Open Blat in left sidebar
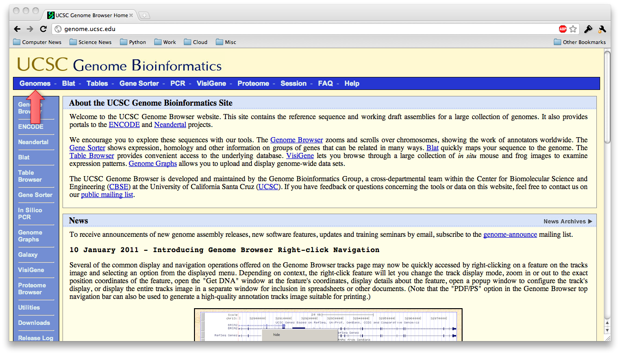This screenshot has width=620, height=355. pos(24,157)
